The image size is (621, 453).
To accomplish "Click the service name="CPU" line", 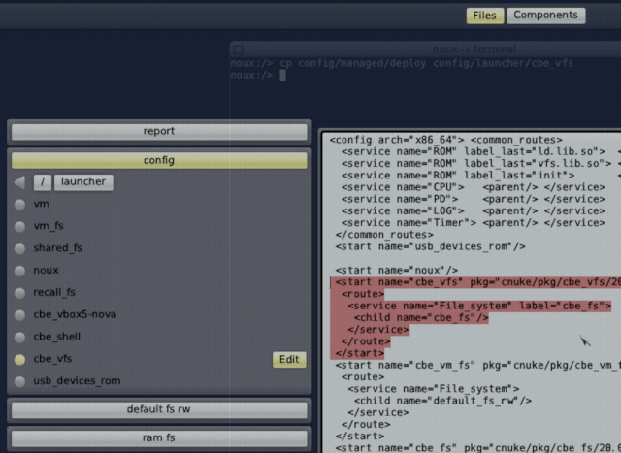I will click(x=474, y=187).
